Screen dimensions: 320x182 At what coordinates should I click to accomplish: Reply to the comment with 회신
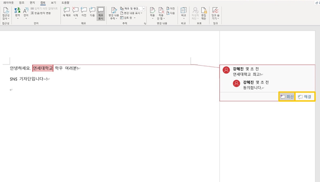click(287, 96)
